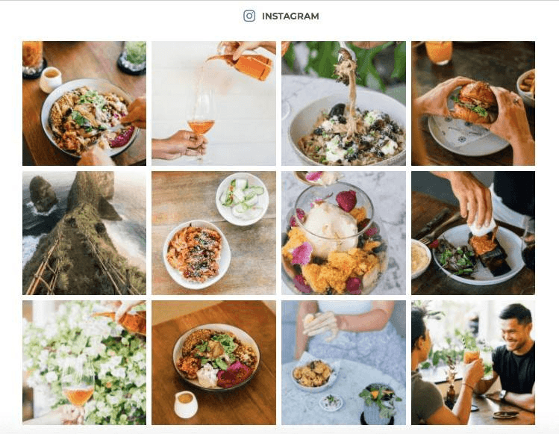The width and height of the screenshot is (559, 434).
Task: View the bowl with small white jug photo
Action: point(213,362)
